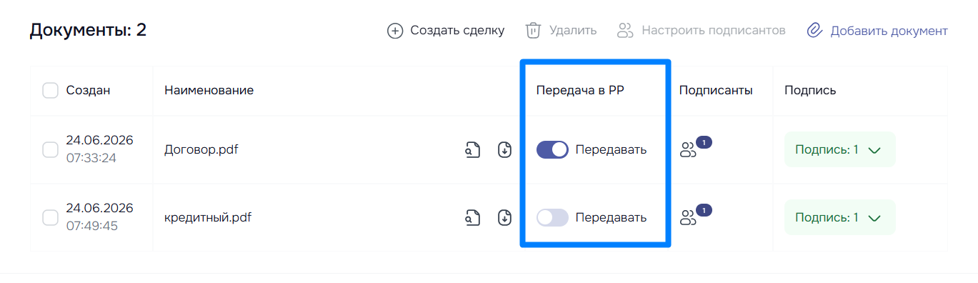The image size is (978, 283).
Task: Open the Договор.pdf file name
Action: (201, 150)
